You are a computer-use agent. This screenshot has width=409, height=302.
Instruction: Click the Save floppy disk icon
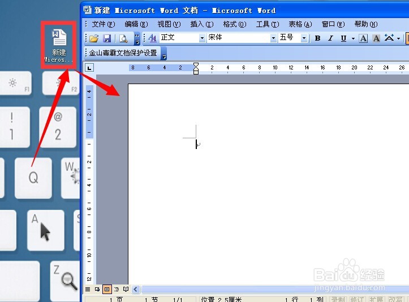pos(107,38)
